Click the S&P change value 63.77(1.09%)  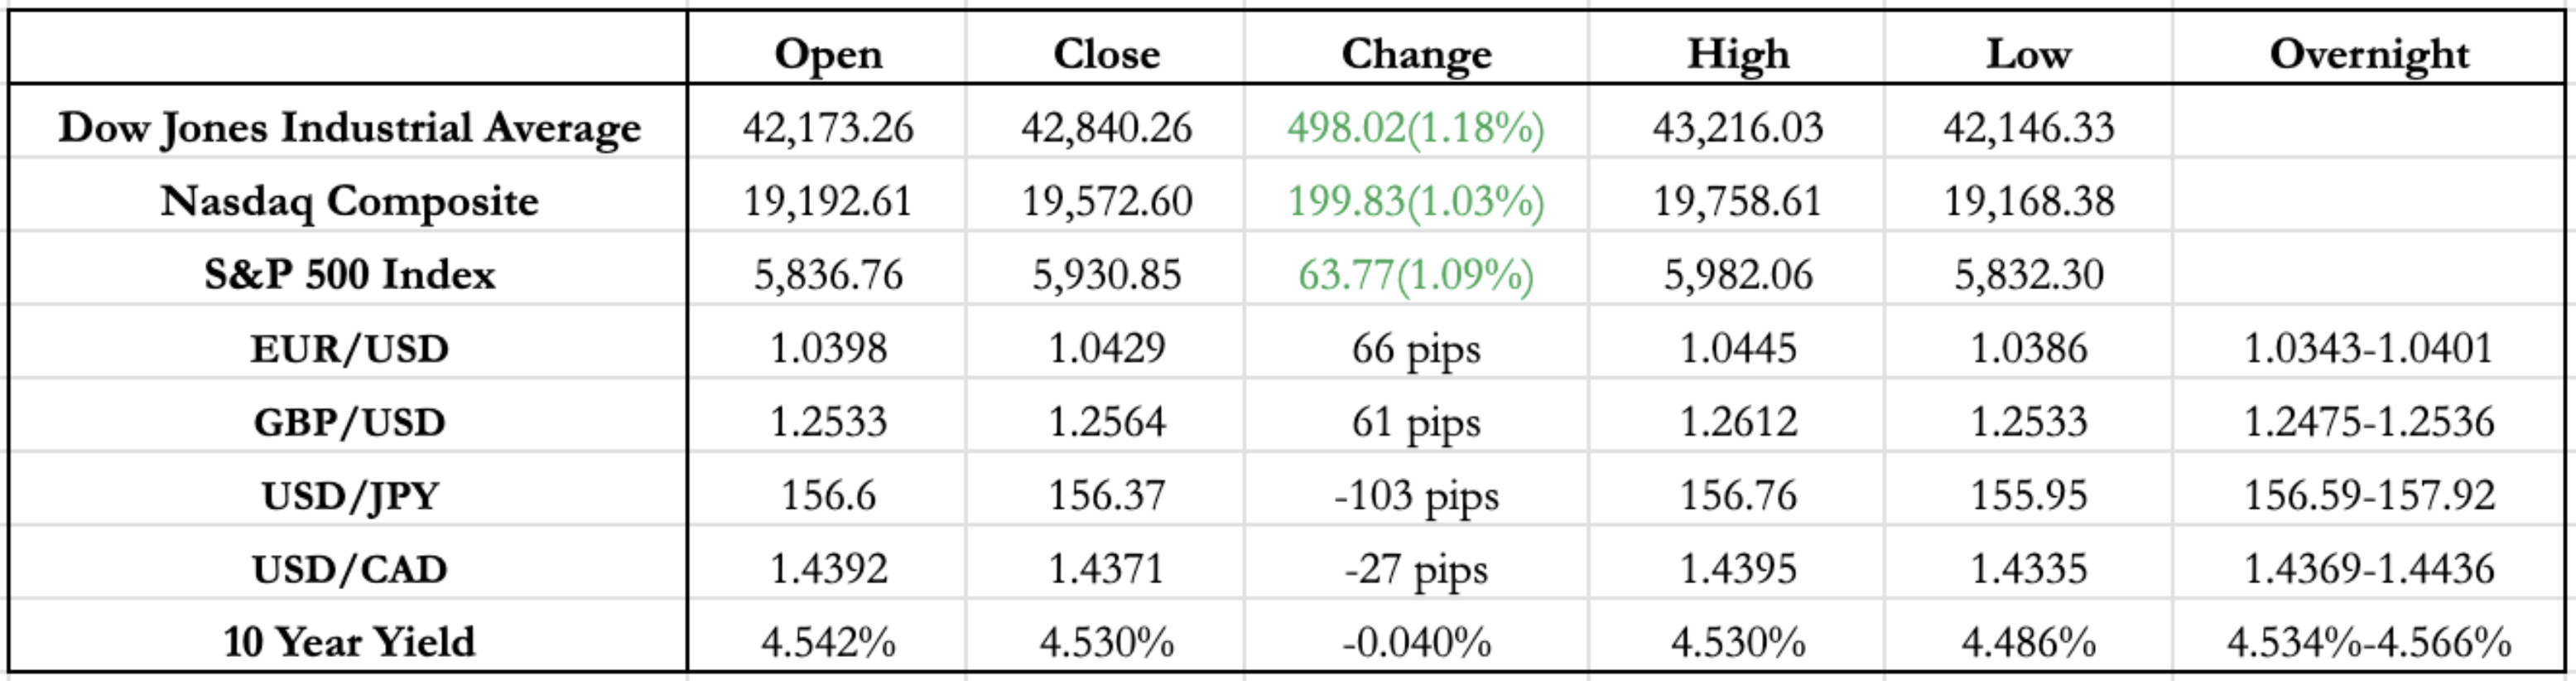pos(1416,274)
